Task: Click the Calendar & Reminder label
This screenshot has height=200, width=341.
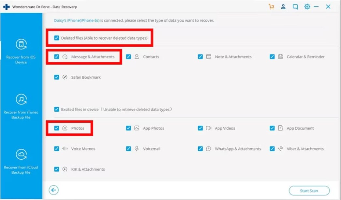Action: (x=305, y=57)
